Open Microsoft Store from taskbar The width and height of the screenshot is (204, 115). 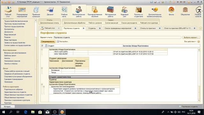pyautogui.click(x=40, y=112)
